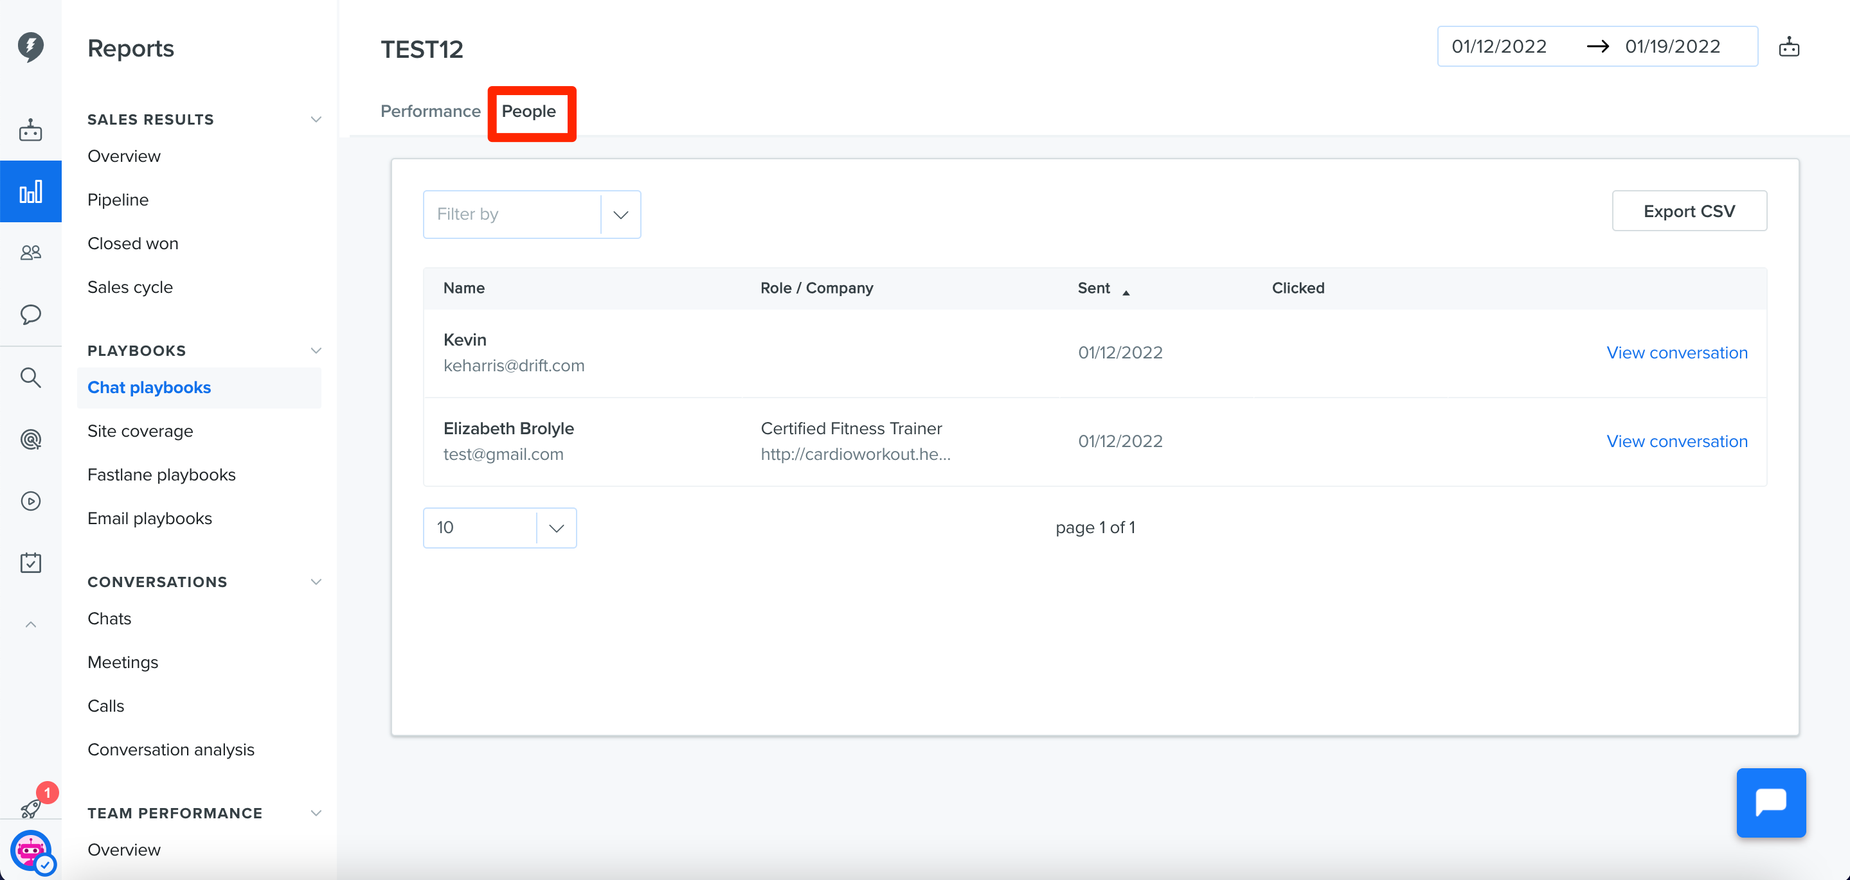Image resolution: width=1850 pixels, height=880 pixels.
Task: Go to Site coverage report
Action: click(x=140, y=430)
